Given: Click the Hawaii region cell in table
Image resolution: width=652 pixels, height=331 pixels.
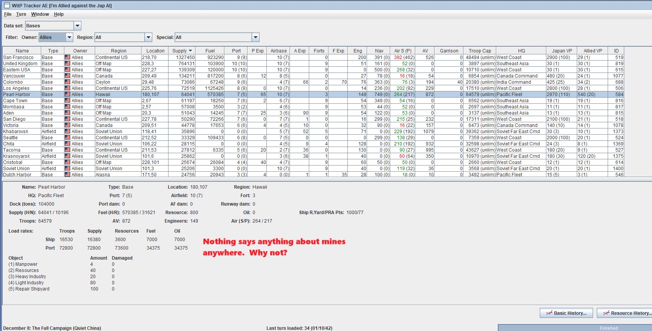Looking at the screenshot, I should coord(118,95).
